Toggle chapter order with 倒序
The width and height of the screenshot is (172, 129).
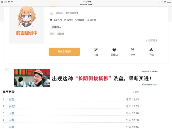pos(136,92)
